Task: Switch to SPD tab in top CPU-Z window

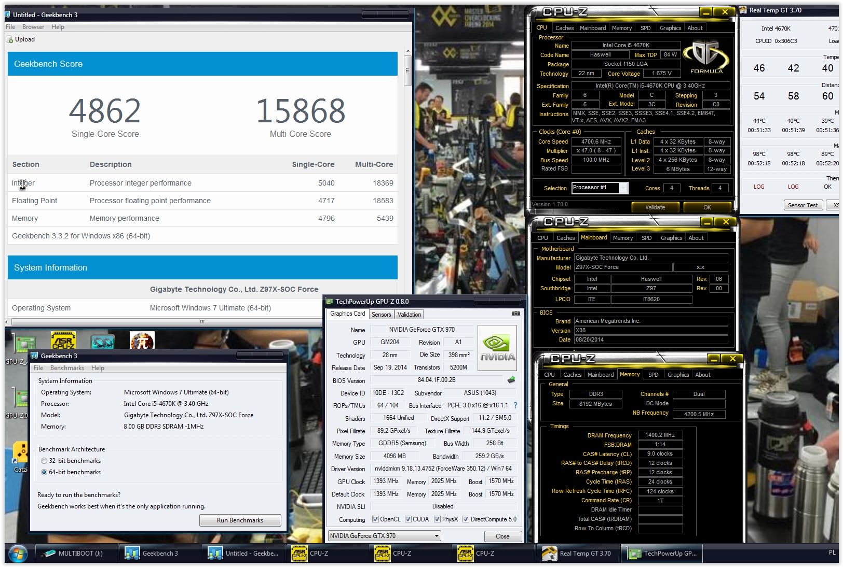Action: [645, 28]
